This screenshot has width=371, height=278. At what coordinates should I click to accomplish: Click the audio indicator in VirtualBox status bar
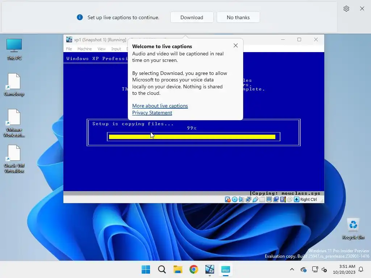(x=241, y=199)
